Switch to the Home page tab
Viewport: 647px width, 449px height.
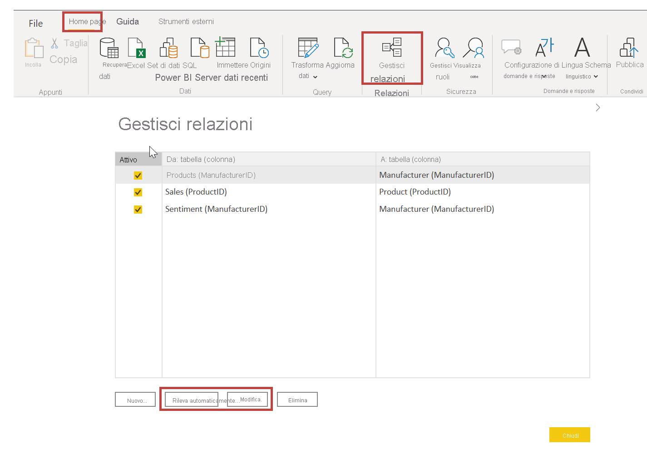[x=87, y=21]
